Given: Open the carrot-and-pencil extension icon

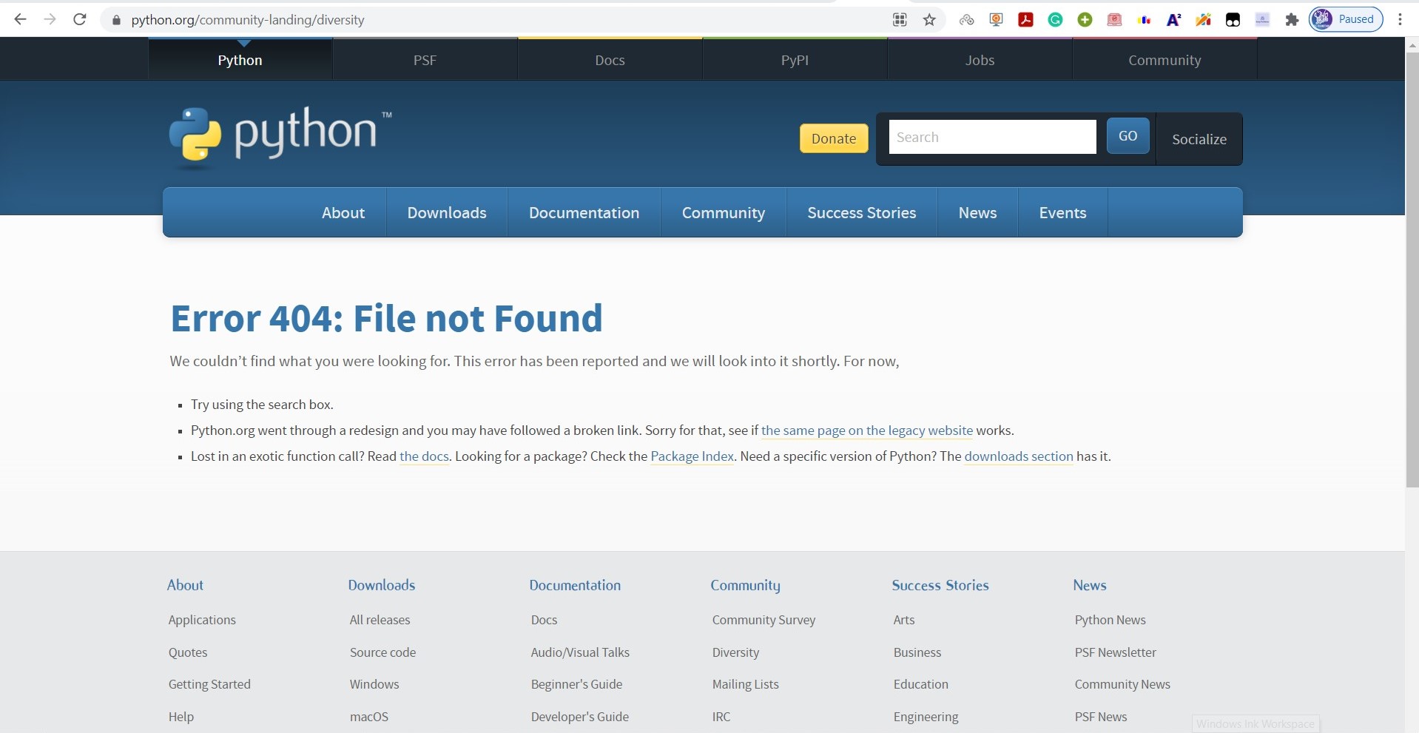Looking at the screenshot, I should (x=1203, y=20).
